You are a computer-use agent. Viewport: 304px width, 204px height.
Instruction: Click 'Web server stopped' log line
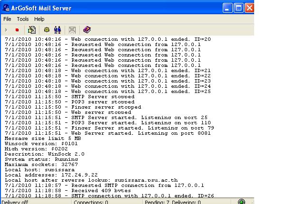pyautogui.click(x=68, y=112)
